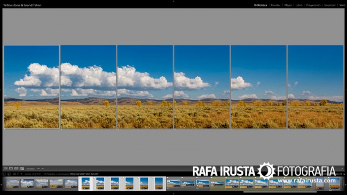
Task: Click the next selected photo arrow in toolbar
Action: tap(43, 169)
